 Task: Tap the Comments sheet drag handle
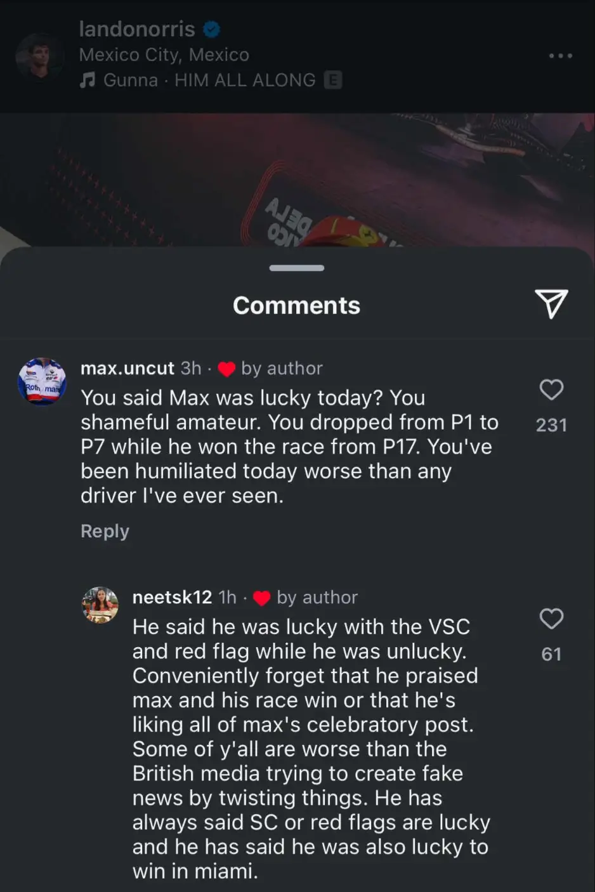[x=297, y=268]
